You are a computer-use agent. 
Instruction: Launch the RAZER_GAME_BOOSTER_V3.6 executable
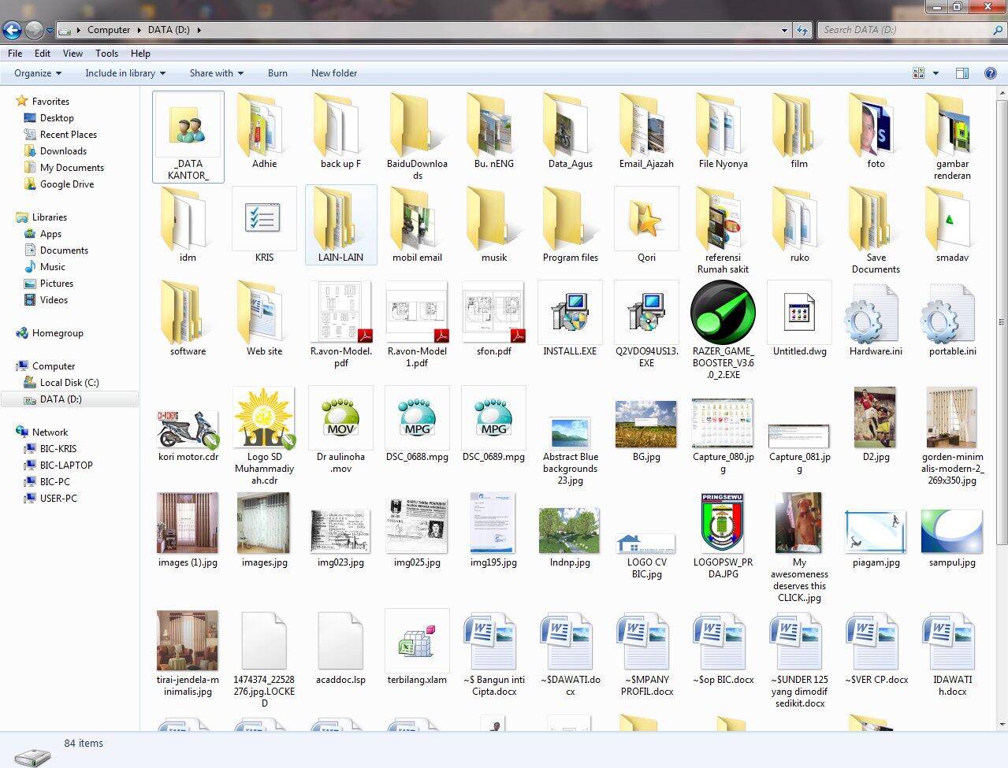tap(722, 313)
